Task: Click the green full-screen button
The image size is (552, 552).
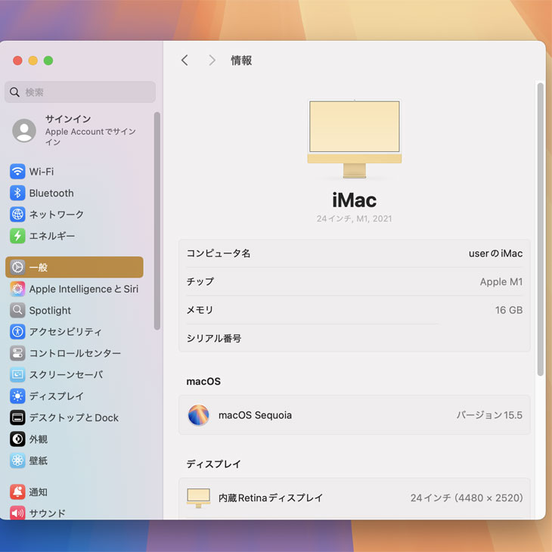Action: (x=48, y=60)
